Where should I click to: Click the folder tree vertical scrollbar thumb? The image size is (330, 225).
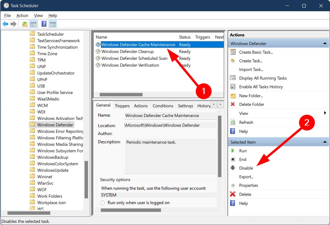tap(86, 180)
